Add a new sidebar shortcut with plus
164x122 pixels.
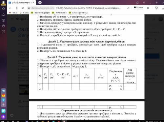coord(4,105)
